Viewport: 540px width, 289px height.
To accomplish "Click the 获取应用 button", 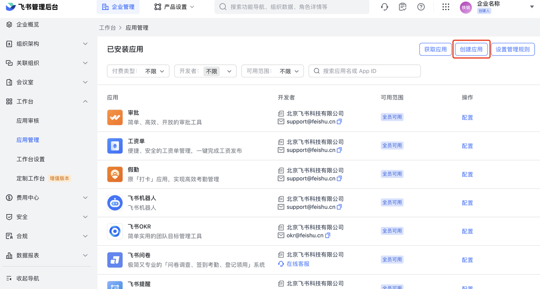I will point(436,50).
